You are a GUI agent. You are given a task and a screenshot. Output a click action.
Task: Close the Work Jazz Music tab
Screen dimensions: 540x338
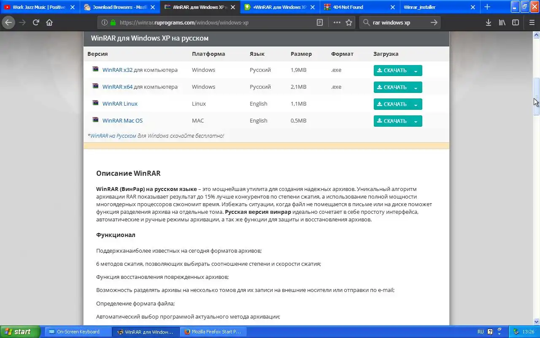73,7
